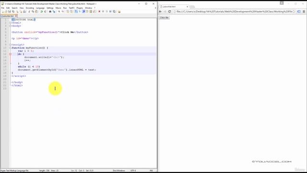Click the Save recorded macro icon
This screenshot has height=173, width=307.
pyautogui.click(x=114, y=12)
